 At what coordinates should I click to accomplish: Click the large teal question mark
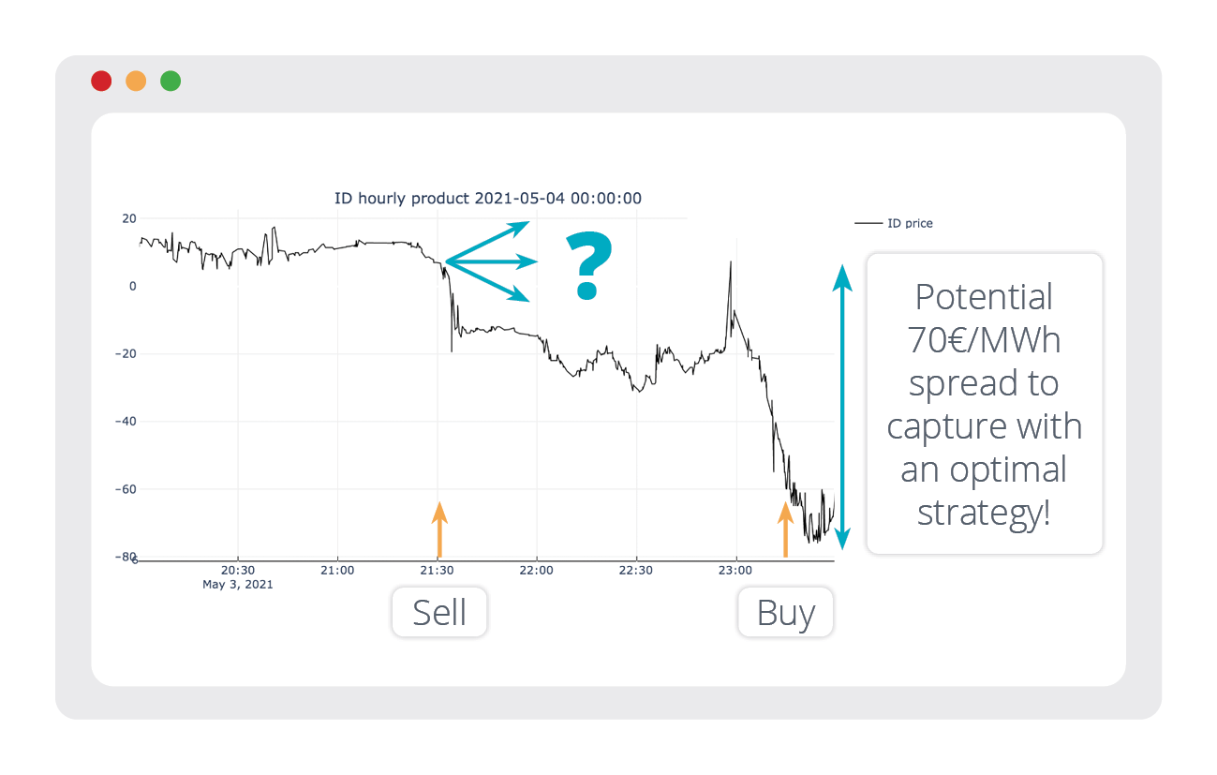click(588, 267)
